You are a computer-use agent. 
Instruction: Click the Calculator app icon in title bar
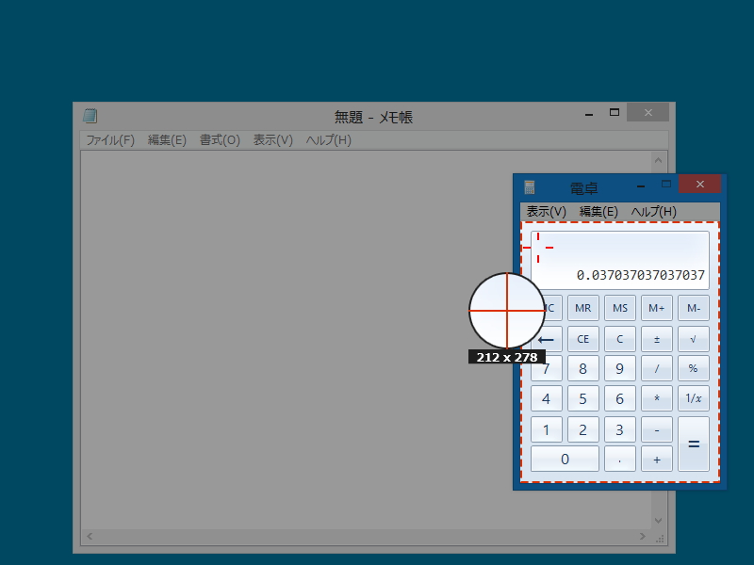coord(530,186)
